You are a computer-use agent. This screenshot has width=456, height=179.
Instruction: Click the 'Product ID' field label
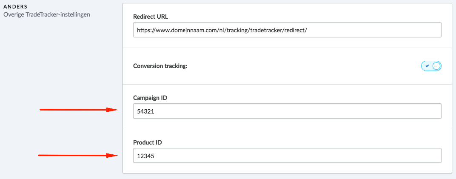tap(148, 142)
